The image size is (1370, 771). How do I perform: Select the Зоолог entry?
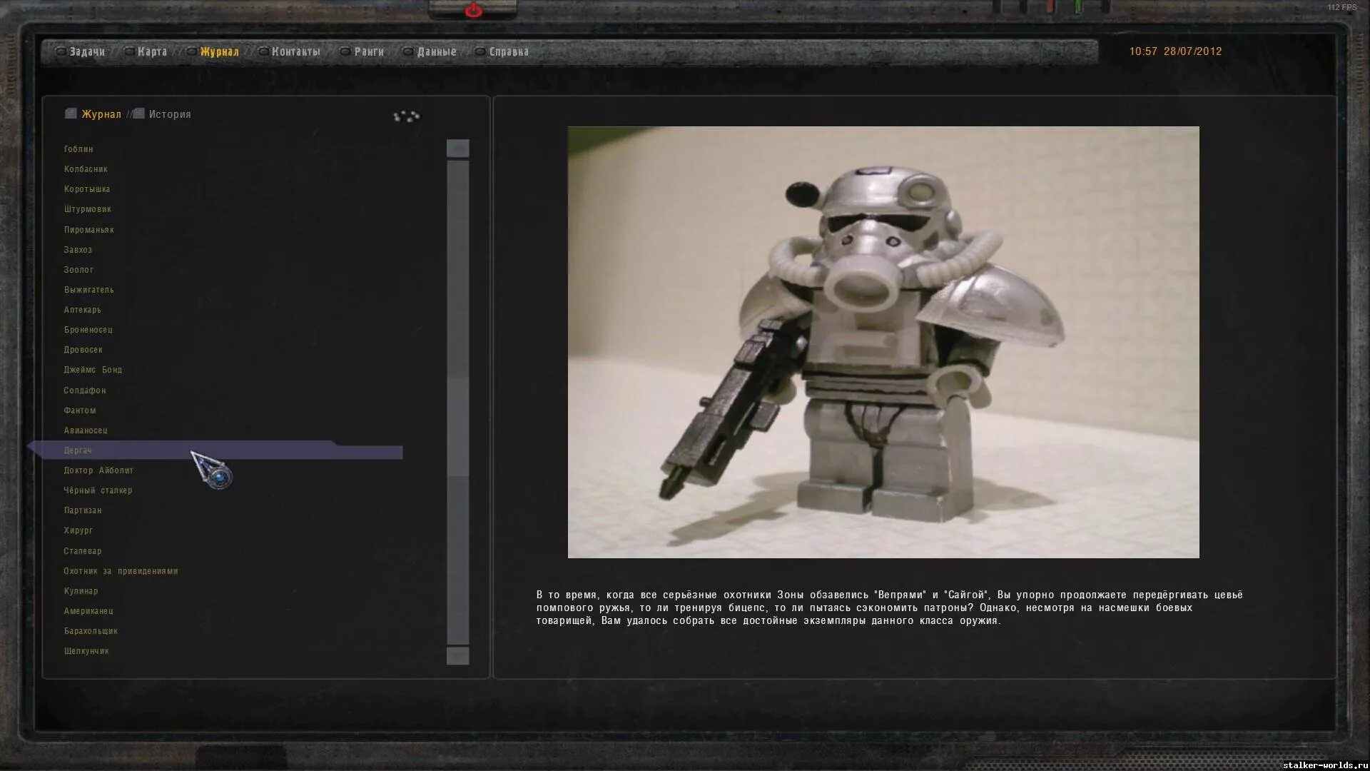[78, 270]
